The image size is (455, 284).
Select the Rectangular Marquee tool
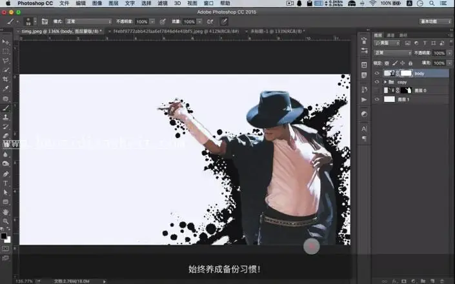tap(6, 51)
